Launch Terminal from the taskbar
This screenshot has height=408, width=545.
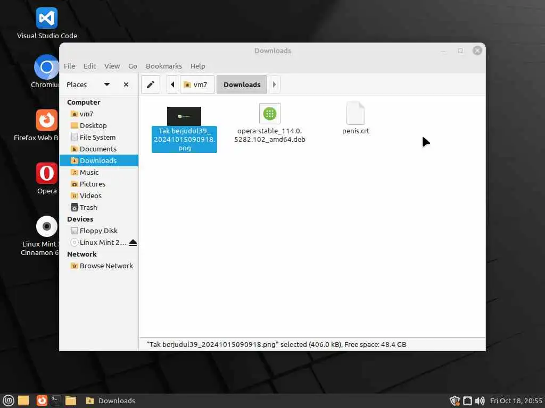click(x=56, y=401)
